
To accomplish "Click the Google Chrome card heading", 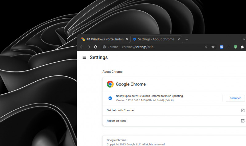I will [131, 84].
